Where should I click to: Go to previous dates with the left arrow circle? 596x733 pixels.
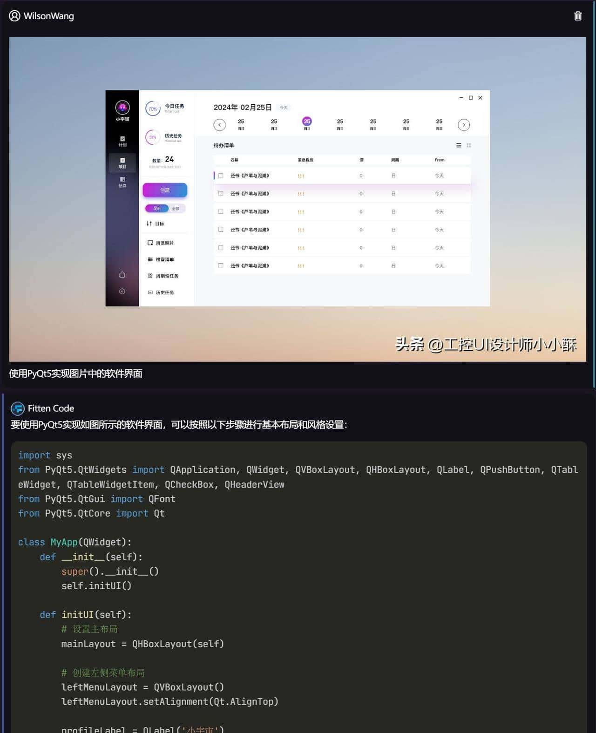219,125
